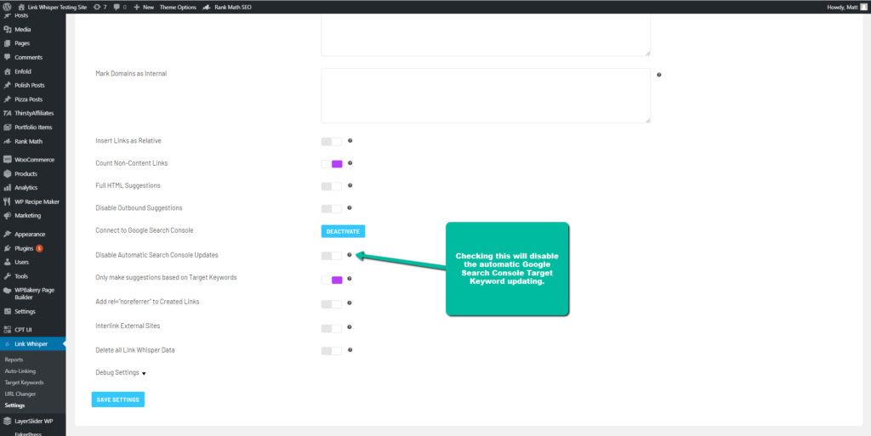871x436 pixels.
Task: Click Deactivate for Google Search Console
Action: 343,231
